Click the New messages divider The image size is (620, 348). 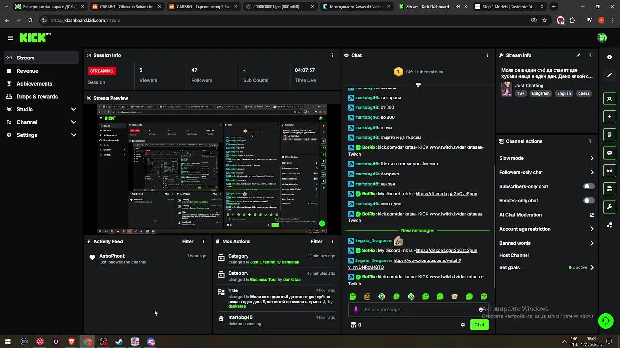(418, 231)
